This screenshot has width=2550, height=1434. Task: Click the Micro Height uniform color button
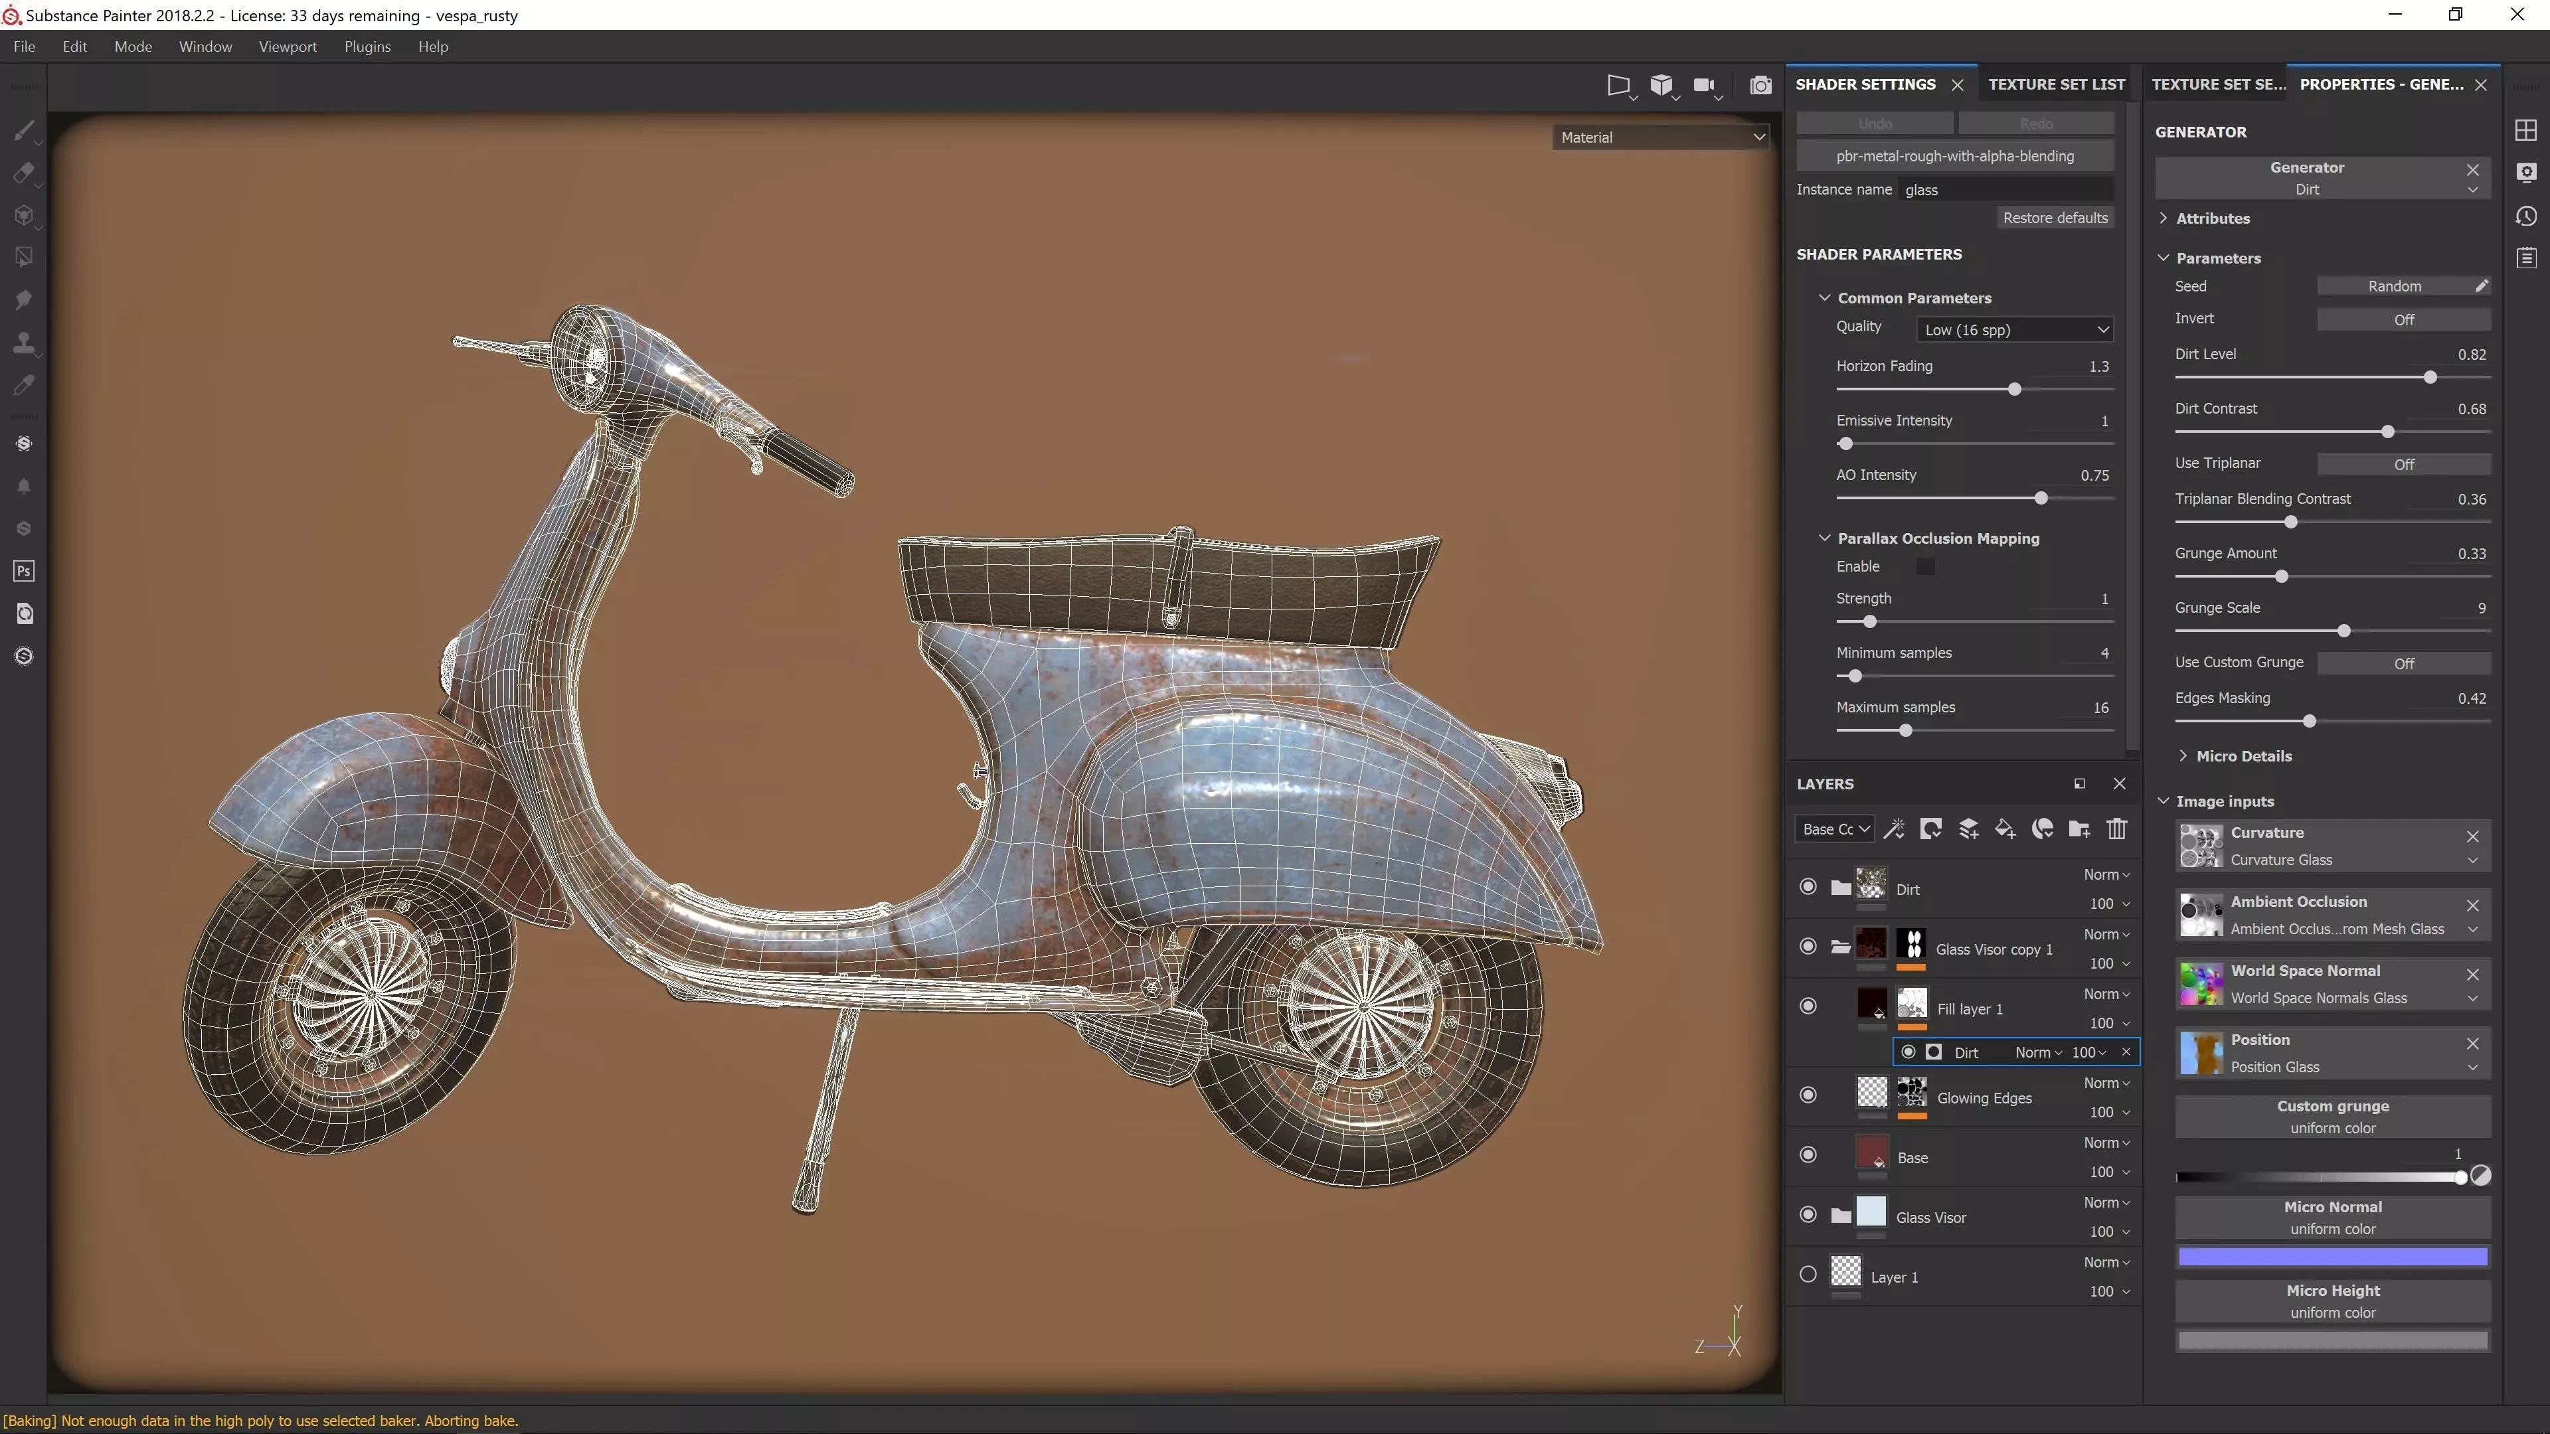coord(2332,1301)
